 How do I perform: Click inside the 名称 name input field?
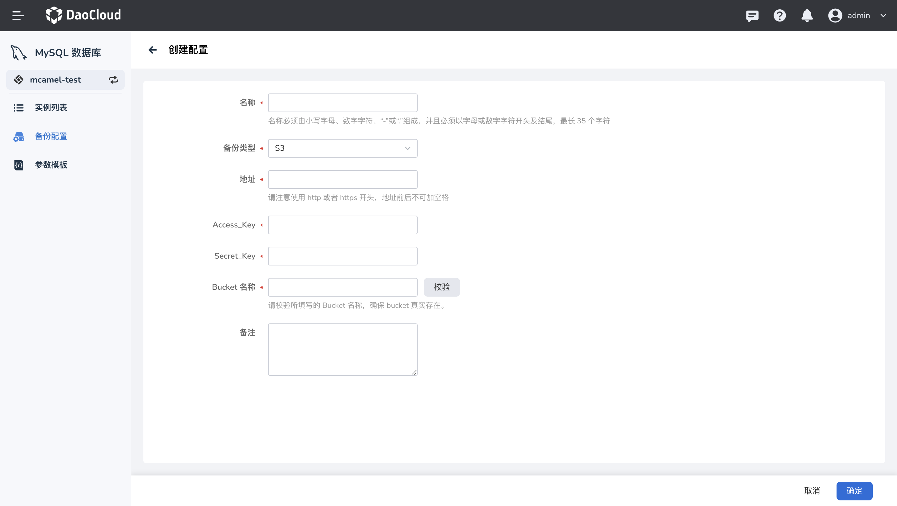(342, 102)
